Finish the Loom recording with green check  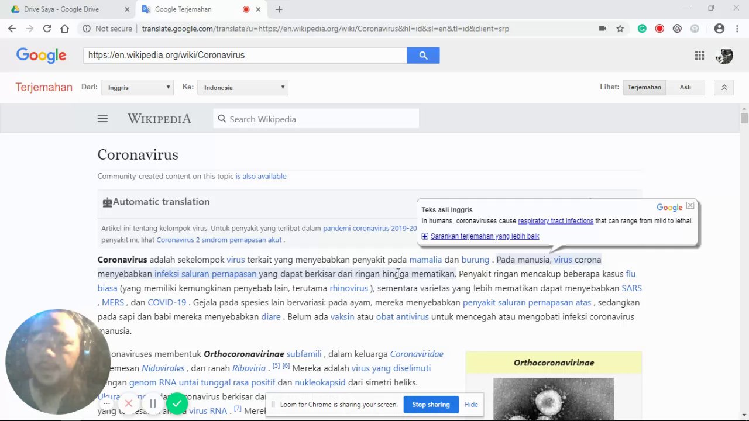[x=177, y=403]
